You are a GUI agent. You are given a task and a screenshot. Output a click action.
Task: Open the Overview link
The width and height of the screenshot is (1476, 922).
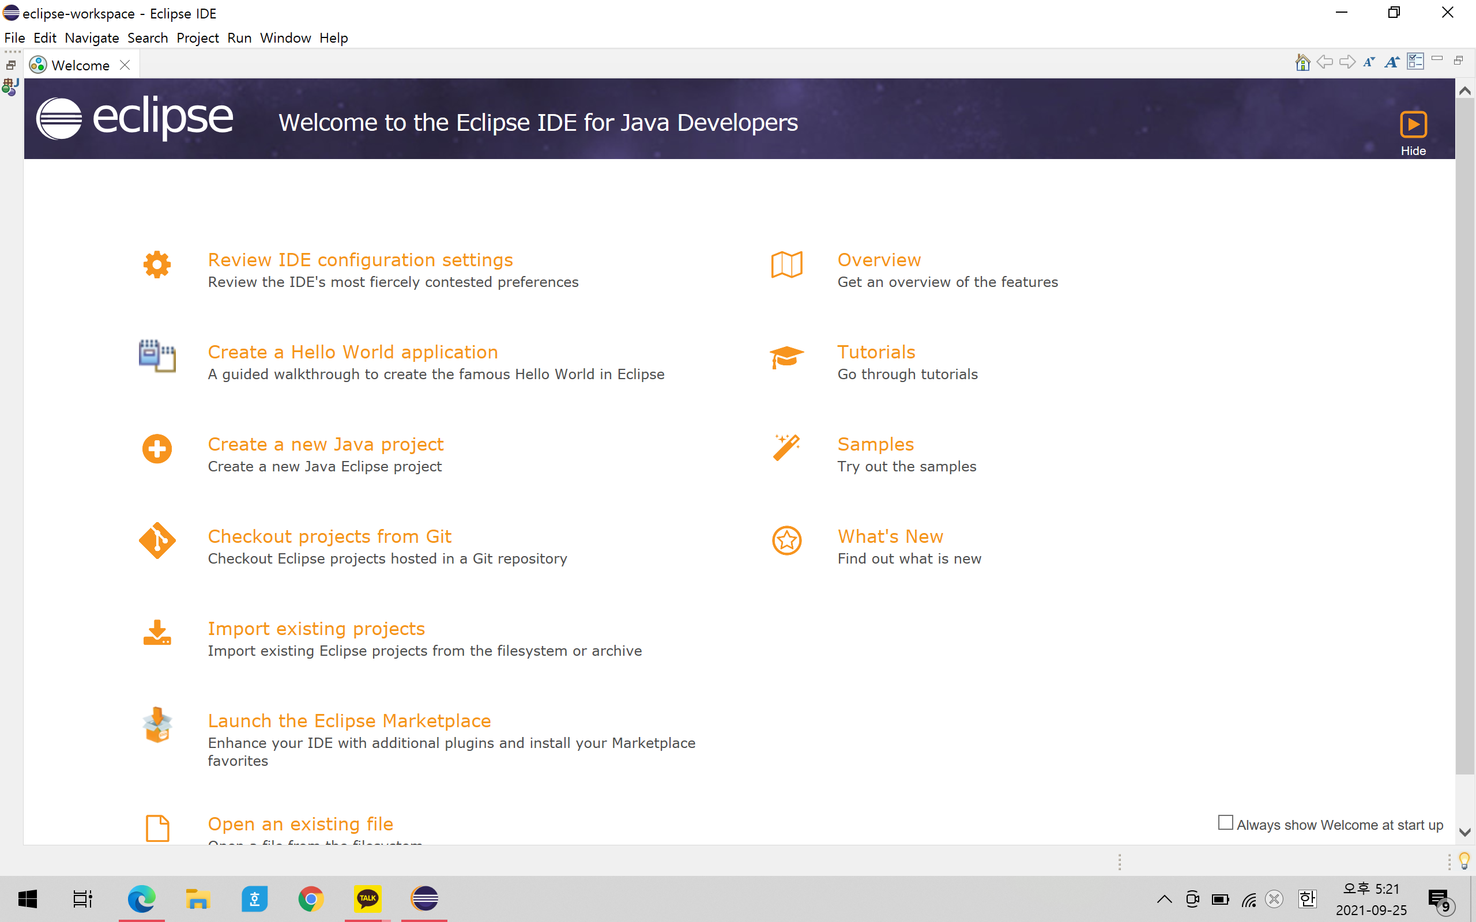pos(879,260)
